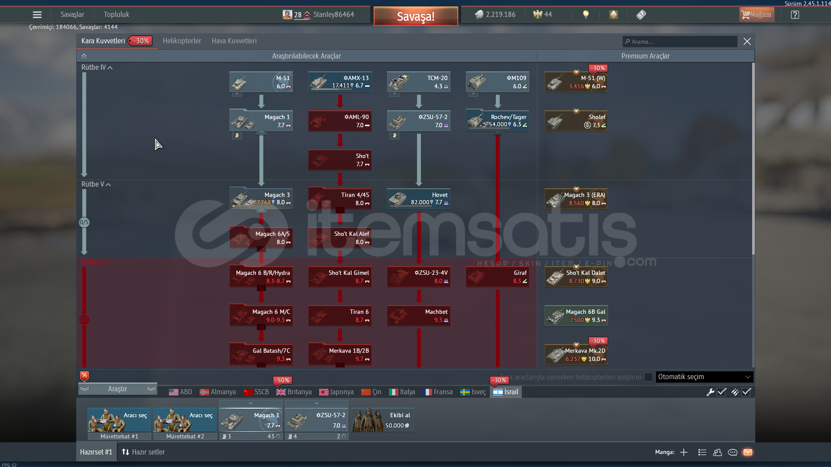Choose vehicle for Mürettebat #1 slot
The height and width of the screenshot is (467, 831).
(x=119, y=424)
